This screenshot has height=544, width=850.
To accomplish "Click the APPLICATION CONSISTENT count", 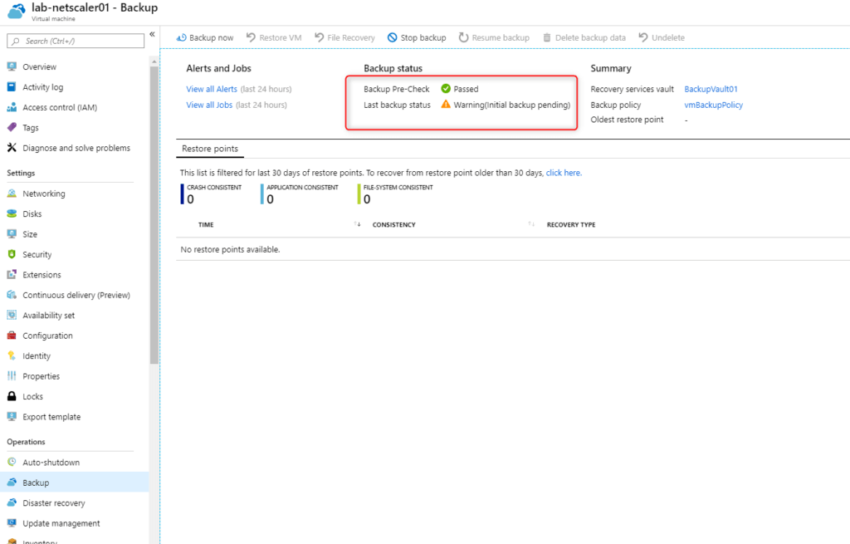I will 270,199.
